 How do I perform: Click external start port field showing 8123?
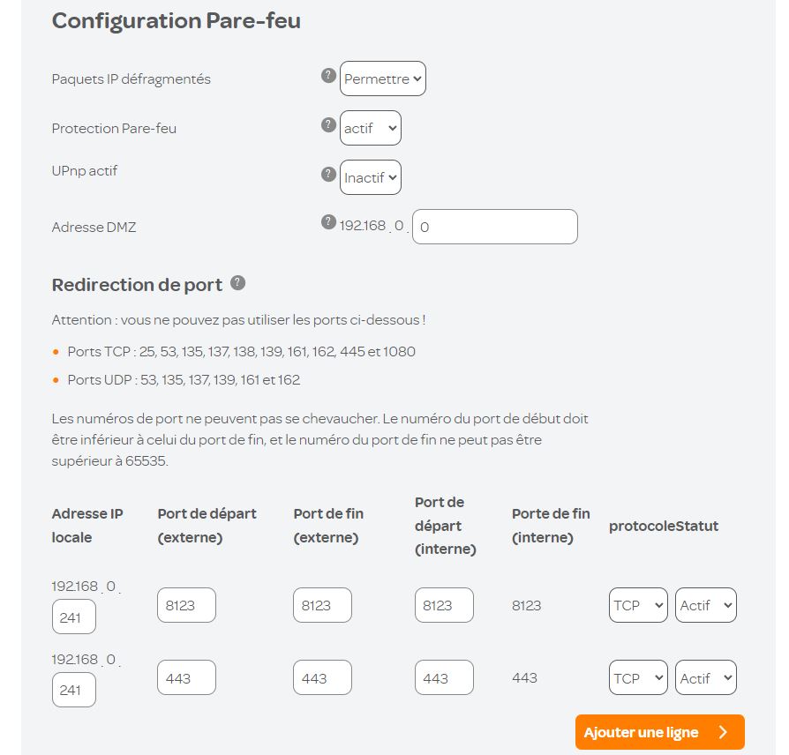pyautogui.click(x=187, y=605)
